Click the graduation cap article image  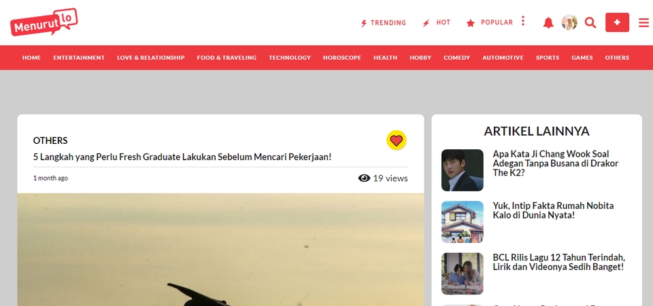tap(220, 250)
